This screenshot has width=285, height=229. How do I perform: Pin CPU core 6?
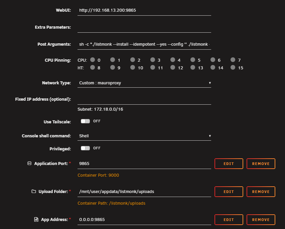point(212,60)
